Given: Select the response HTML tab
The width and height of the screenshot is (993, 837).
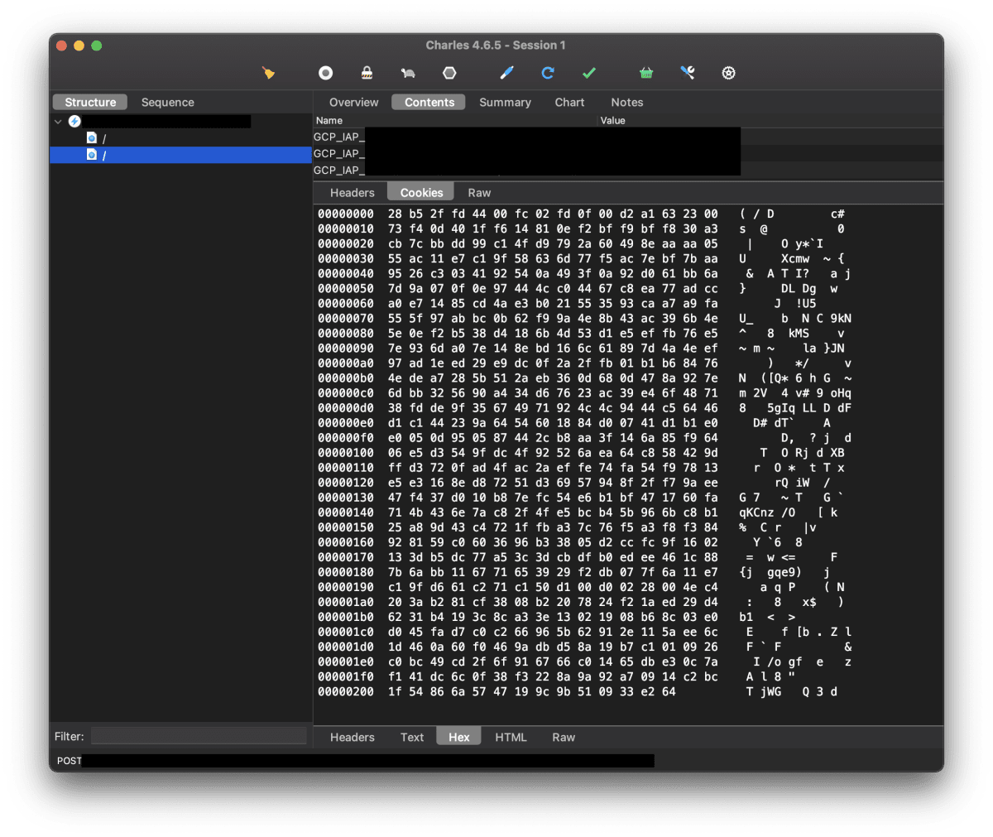Looking at the screenshot, I should (511, 737).
